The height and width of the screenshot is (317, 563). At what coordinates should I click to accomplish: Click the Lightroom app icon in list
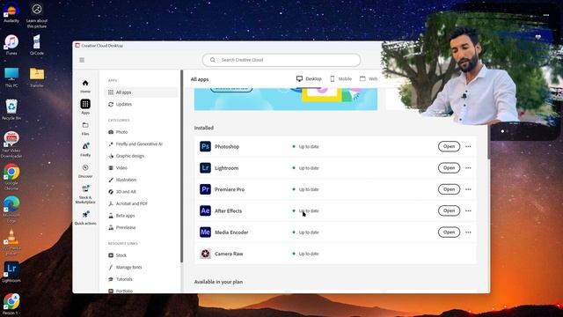(x=205, y=168)
